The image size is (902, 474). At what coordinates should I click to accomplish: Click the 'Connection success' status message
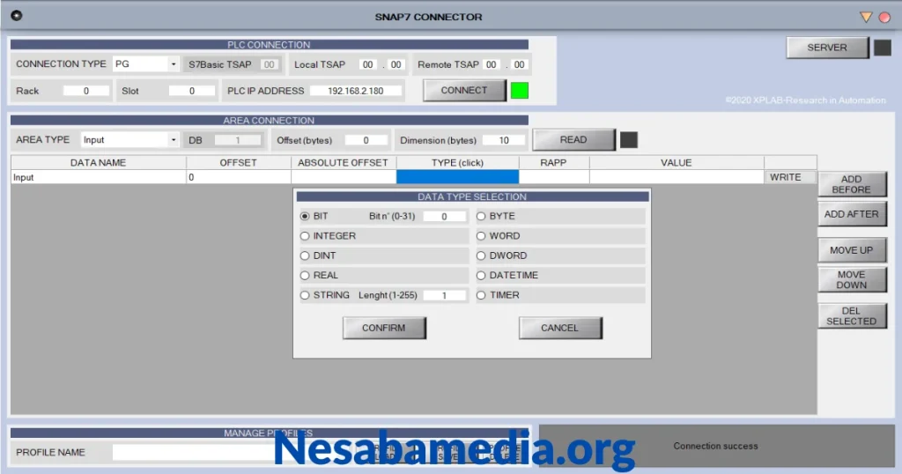715,446
